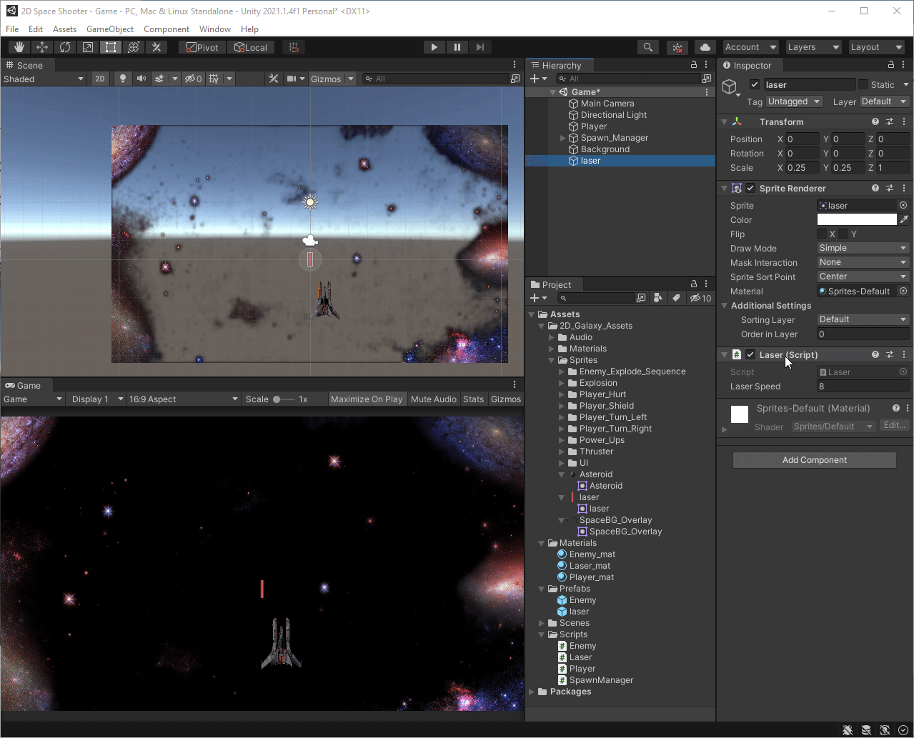Image resolution: width=914 pixels, height=738 pixels.
Task: Click Search by Type icon in Project
Action: [x=658, y=298]
